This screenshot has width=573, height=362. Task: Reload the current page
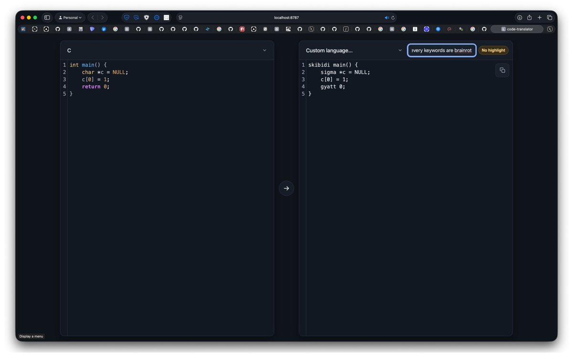(393, 18)
